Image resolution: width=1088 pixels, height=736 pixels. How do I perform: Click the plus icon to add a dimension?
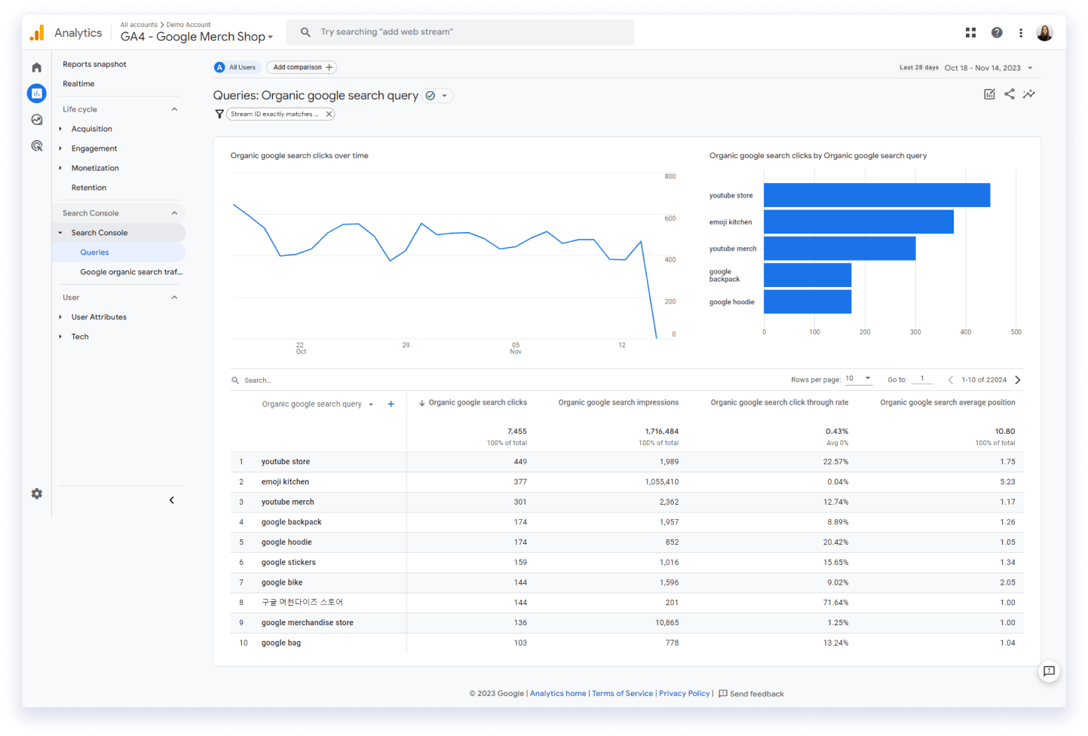tap(391, 405)
